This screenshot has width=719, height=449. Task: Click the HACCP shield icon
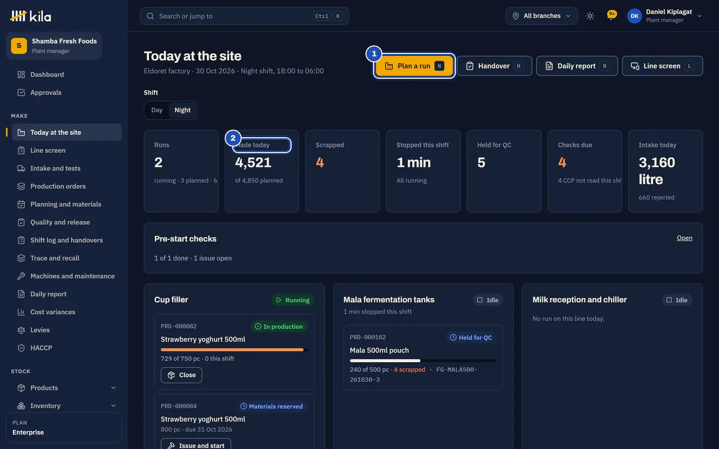(21, 348)
